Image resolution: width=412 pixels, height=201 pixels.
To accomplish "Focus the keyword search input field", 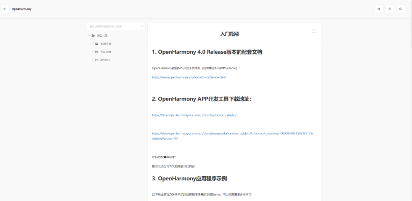I will click(x=116, y=26).
